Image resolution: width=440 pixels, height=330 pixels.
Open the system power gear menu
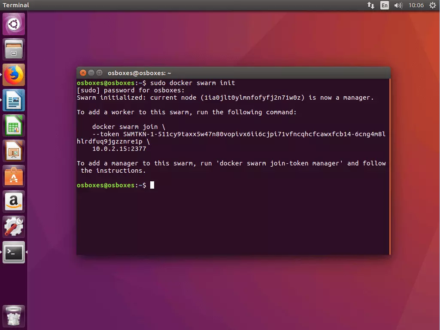[x=432, y=5]
